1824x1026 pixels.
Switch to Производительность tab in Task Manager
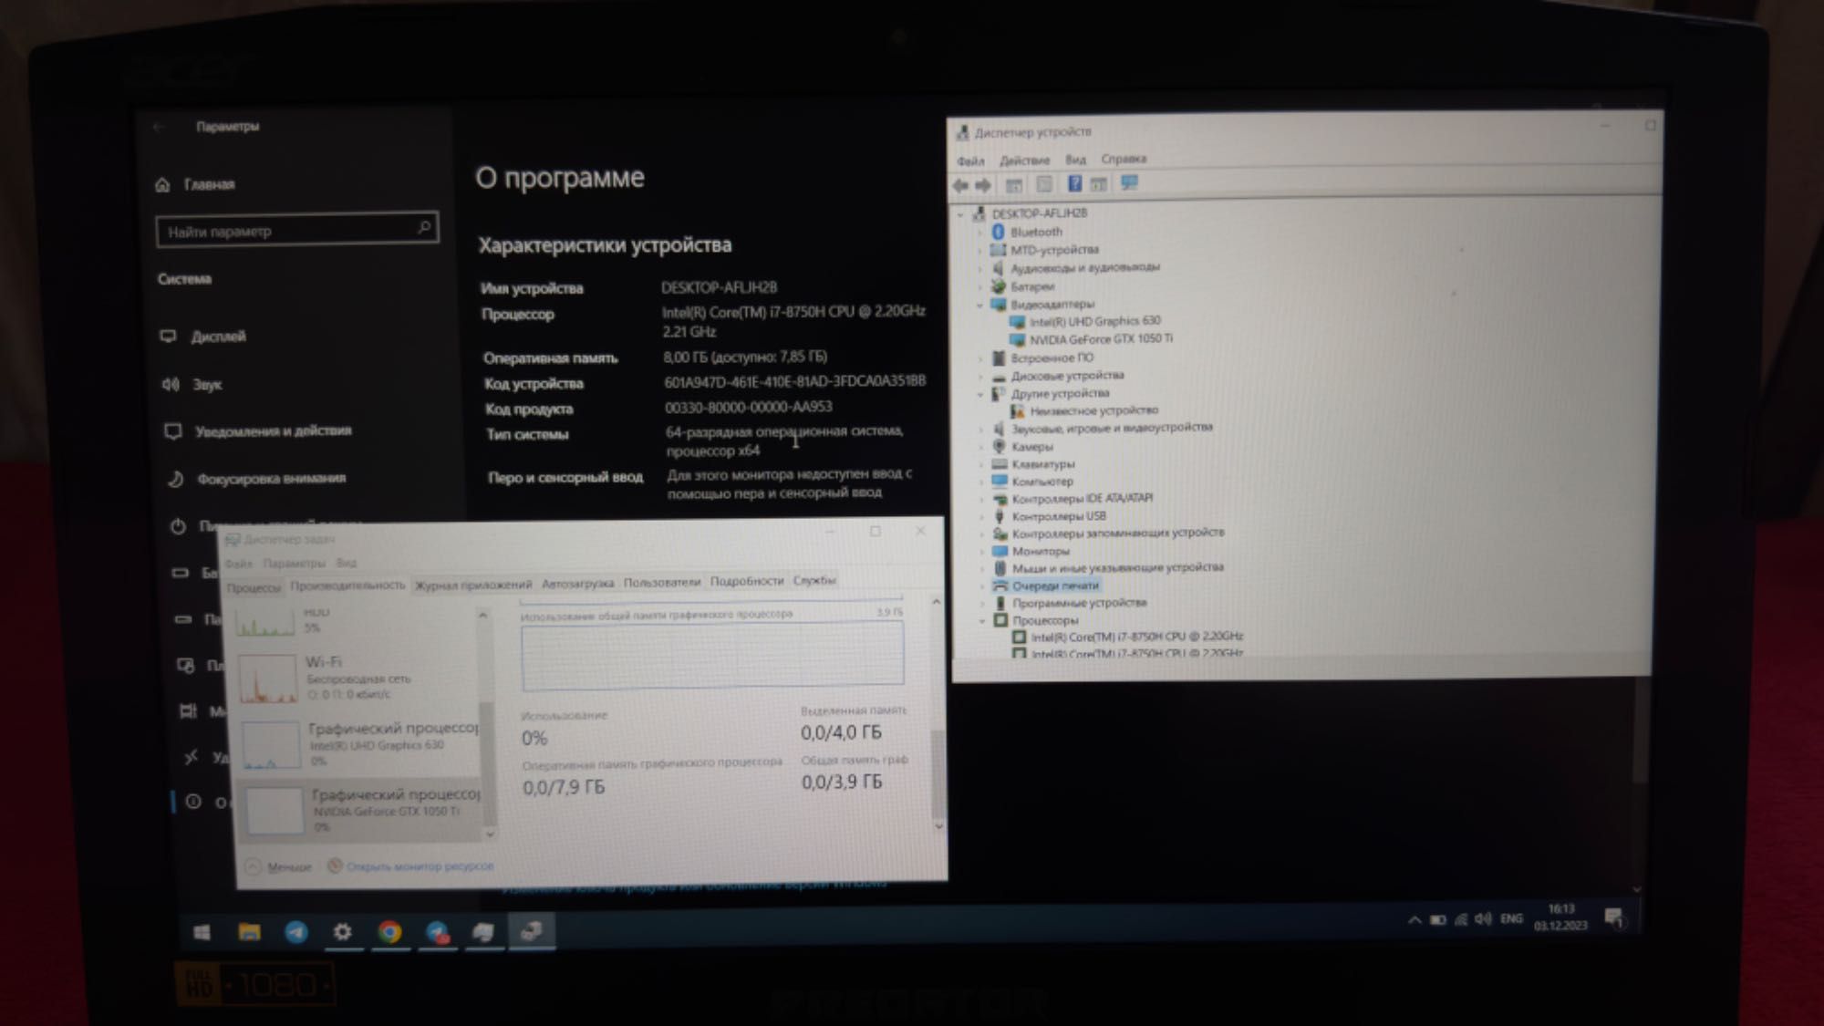(x=347, y=586)
